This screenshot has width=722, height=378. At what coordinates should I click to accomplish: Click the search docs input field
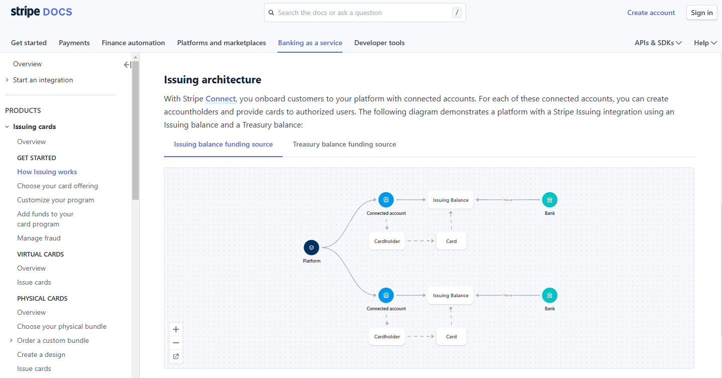click(365, 13)
